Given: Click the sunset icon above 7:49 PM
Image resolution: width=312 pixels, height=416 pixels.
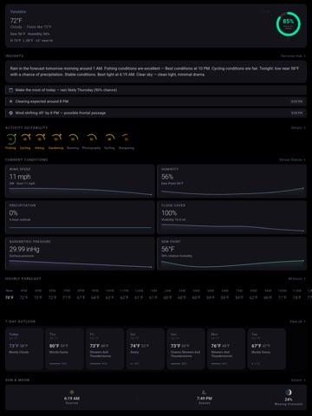Looking at the screenshot, I should point(204,392).
